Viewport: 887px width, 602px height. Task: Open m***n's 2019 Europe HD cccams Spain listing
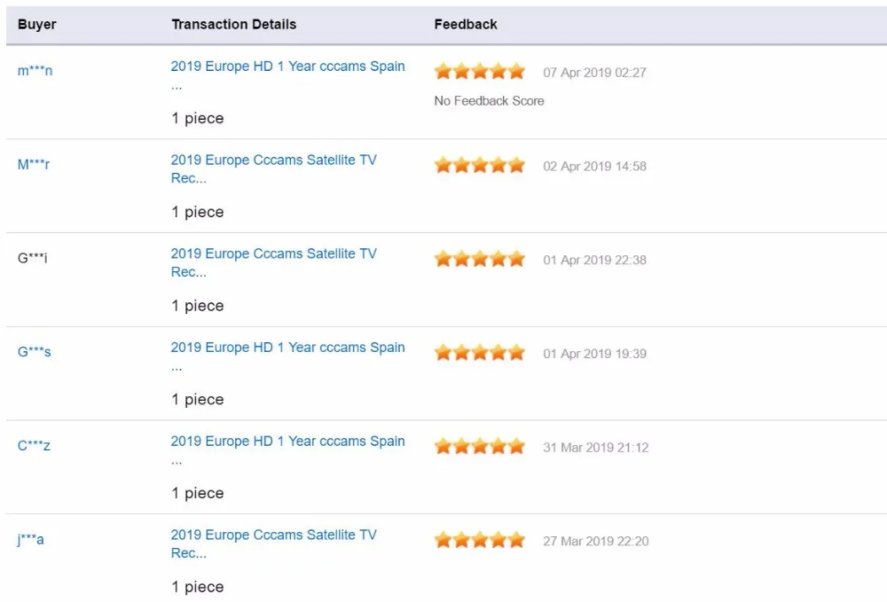coord(288,74)
